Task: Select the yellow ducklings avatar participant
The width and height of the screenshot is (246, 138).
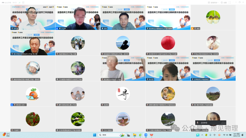Action: tap(213, 17)
